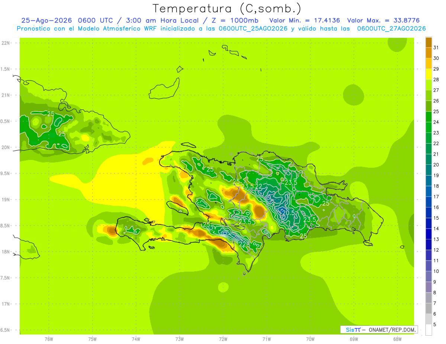Click the legend value '31'
Image resolution: width=446 pixels, height=344 pixels.
click(x=436, y=47)
